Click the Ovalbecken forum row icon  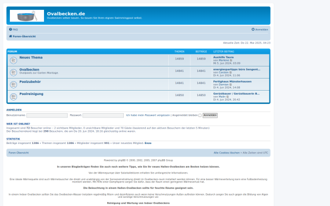13,73
